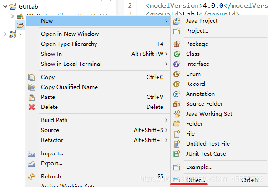Image resolution: width=268 pixels, height=187 pixels.
Task: Click the Package icon in New submenu
Action: pyautogui.click(x=177, y=44)
